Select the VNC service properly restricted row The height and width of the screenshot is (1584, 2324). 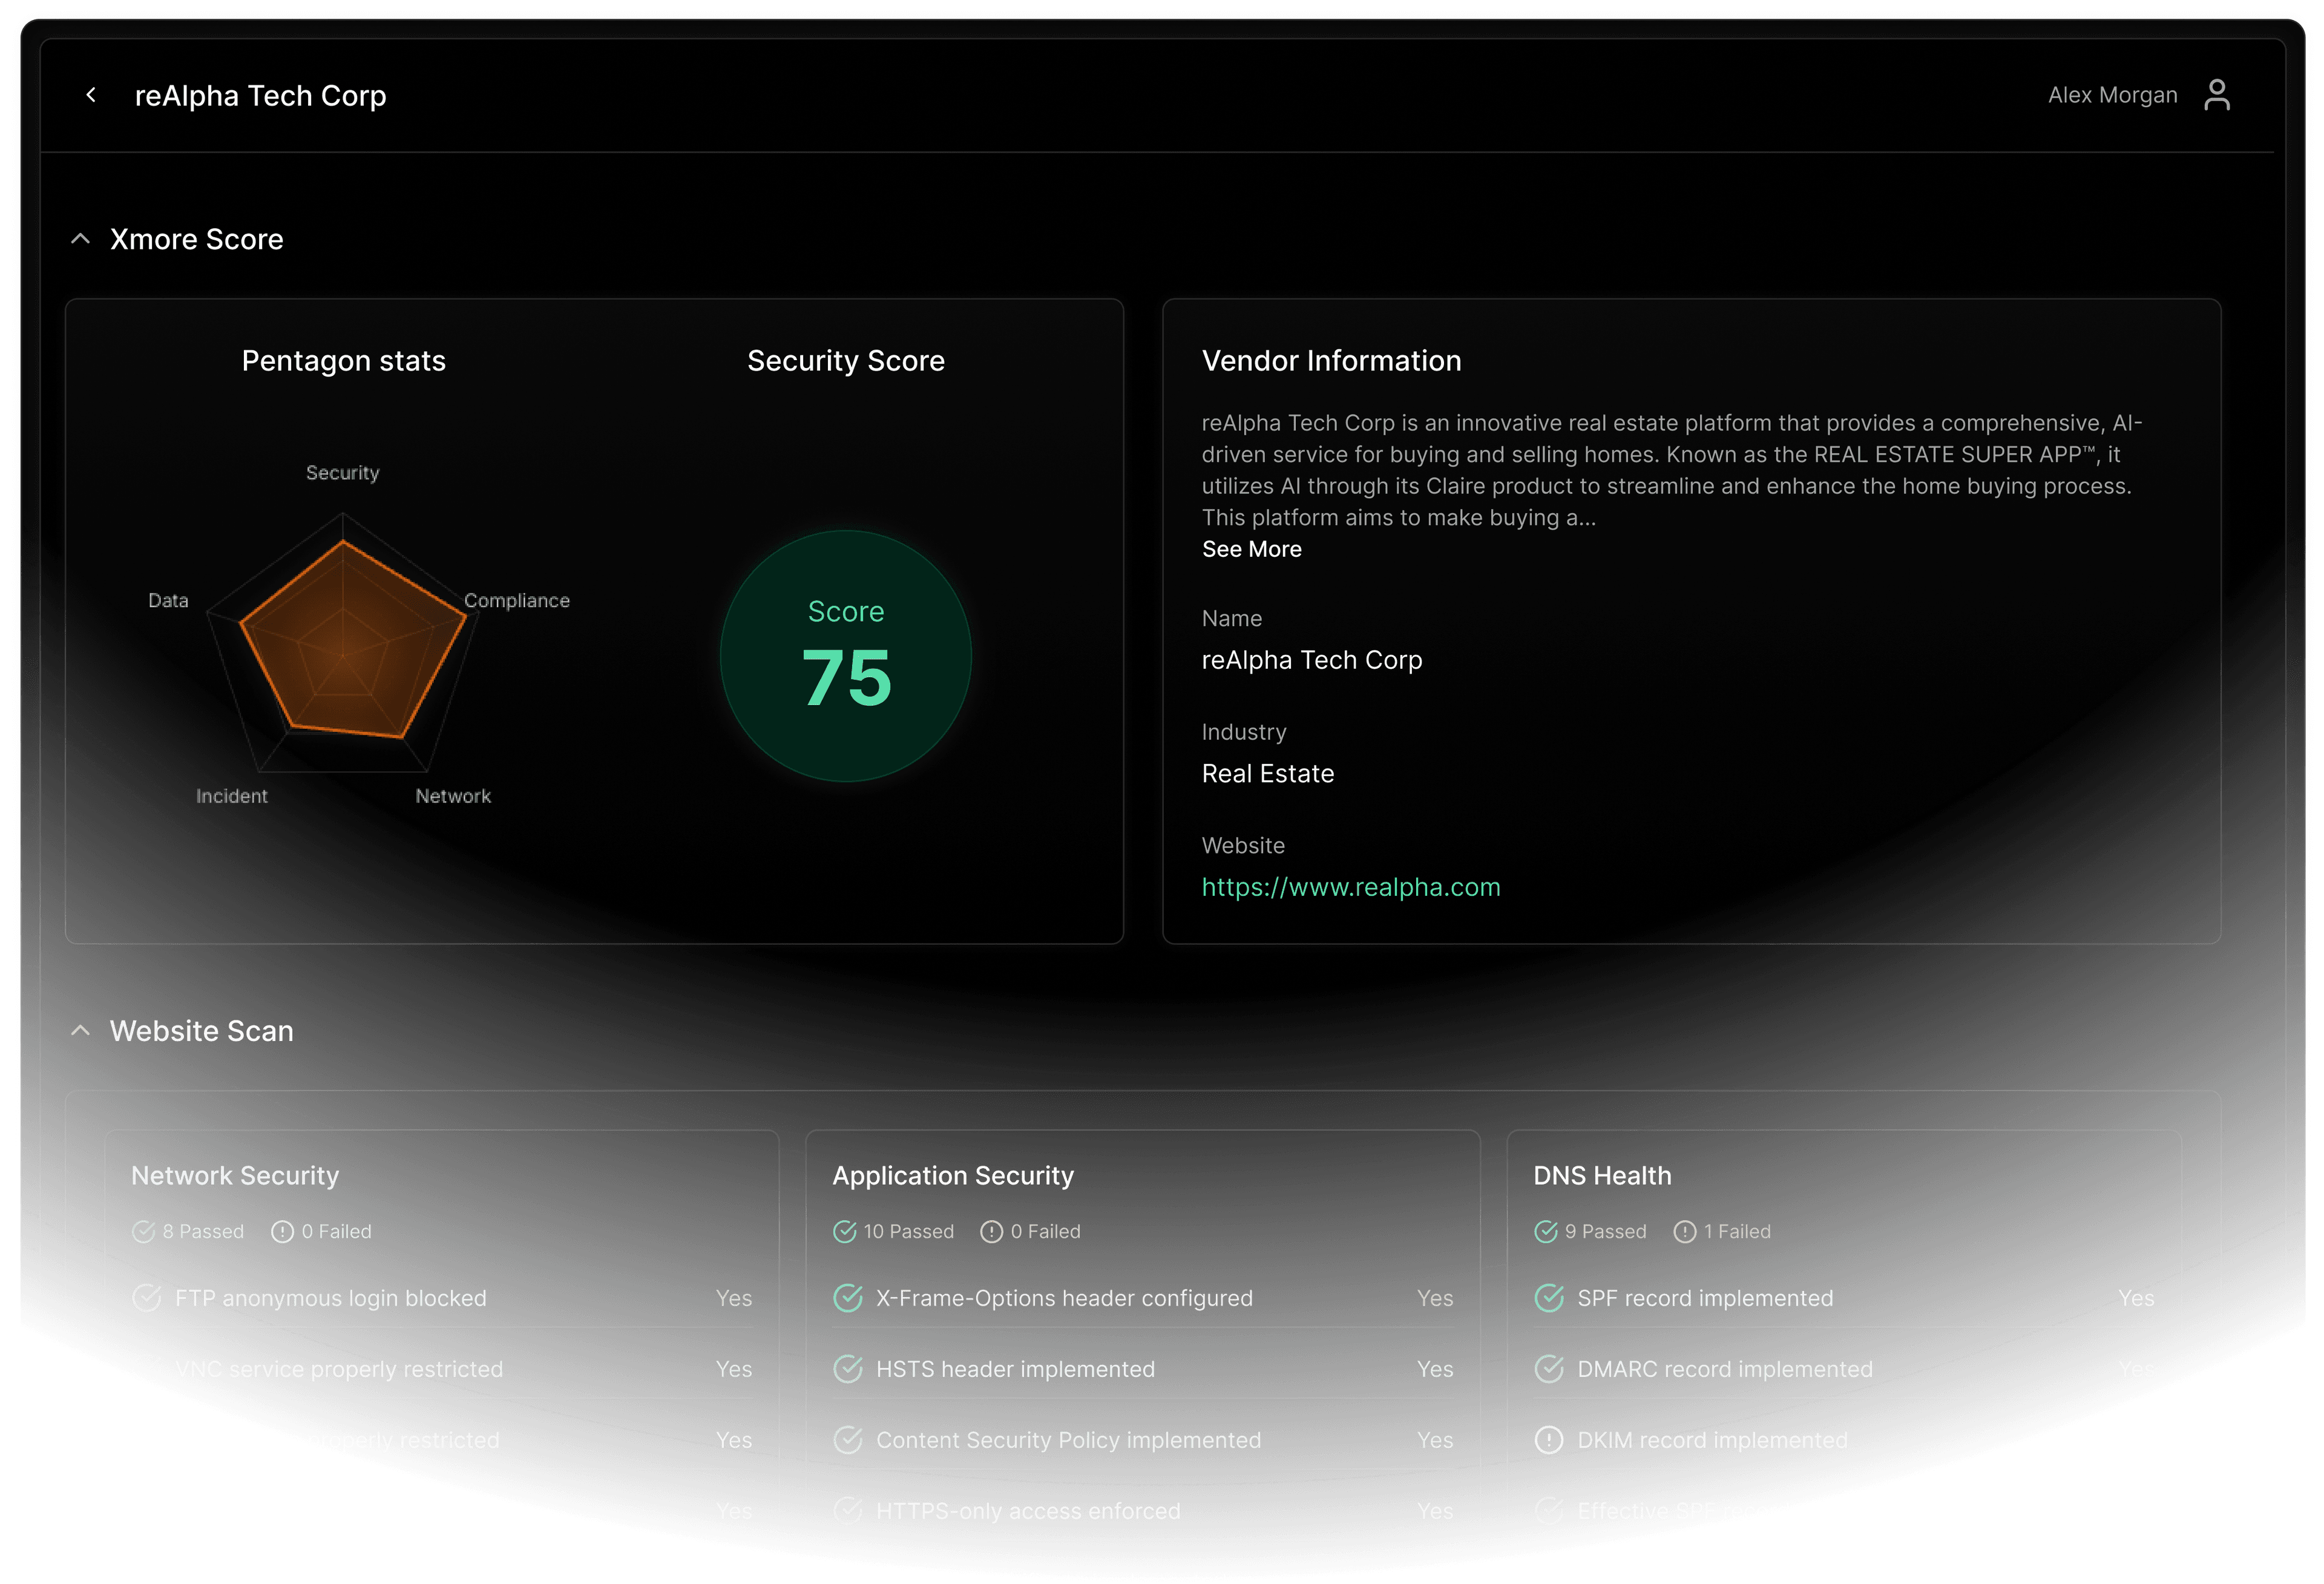coord(442,1369)
